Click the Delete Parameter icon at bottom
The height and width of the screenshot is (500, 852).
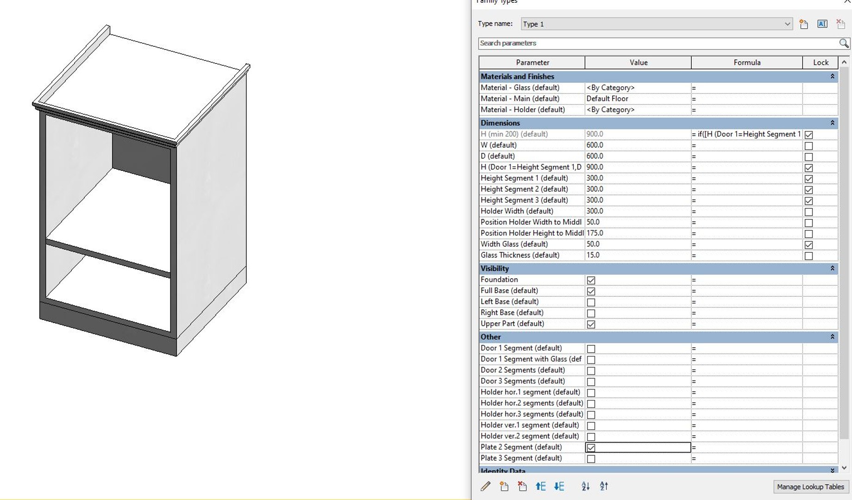pos(522,486)
